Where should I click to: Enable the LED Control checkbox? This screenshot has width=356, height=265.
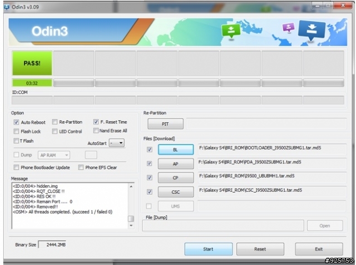click(x=55, y=131)
